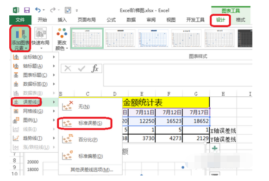
Task: Select the second chart style thumbnail
Action: (x=120, y=38)
